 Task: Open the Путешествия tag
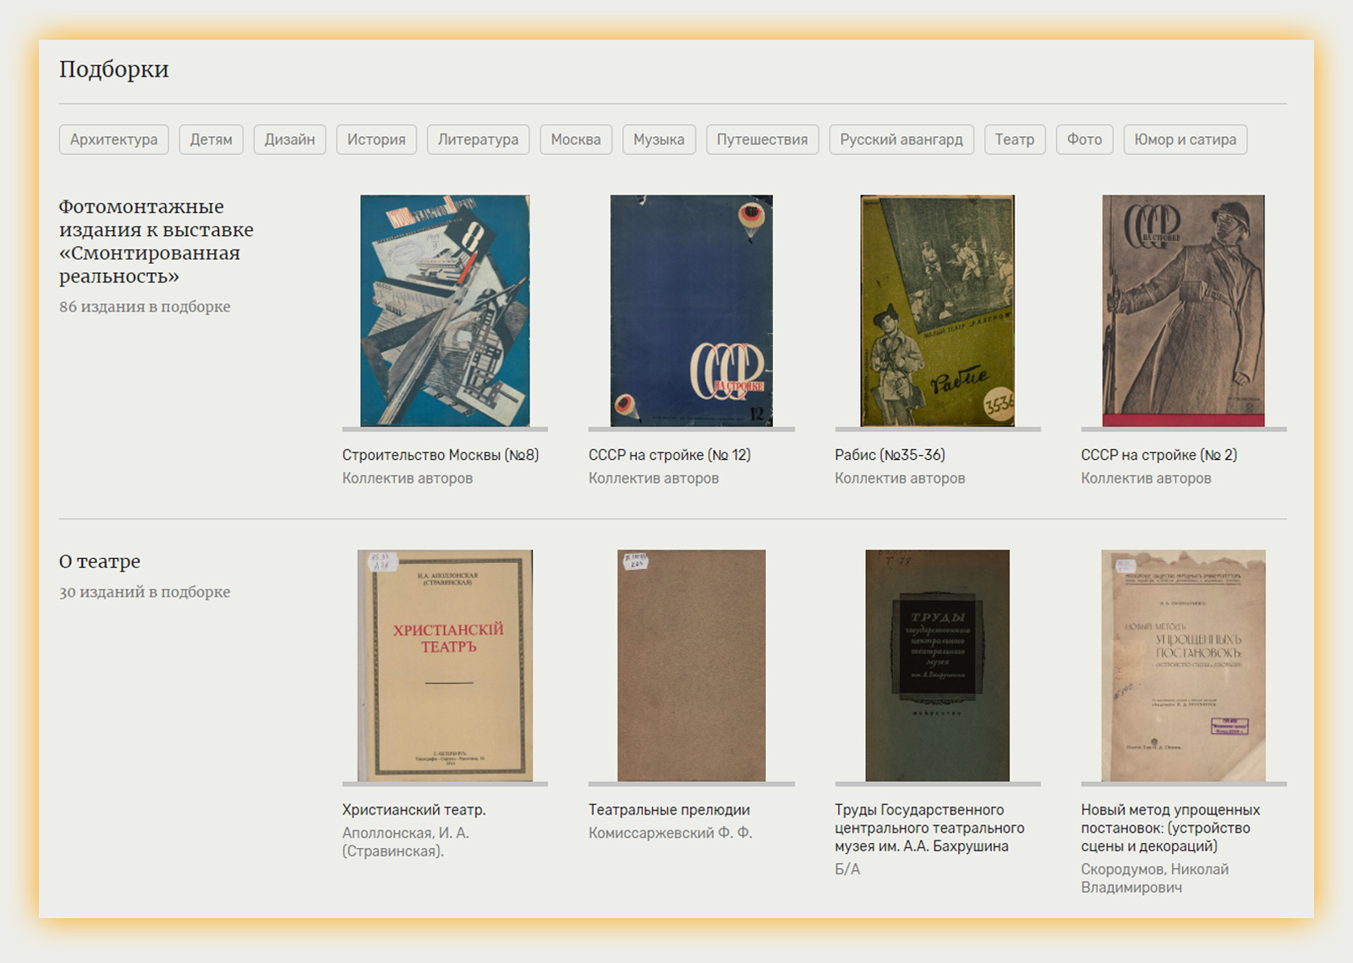pyautogui.click(x=762, y=140)
